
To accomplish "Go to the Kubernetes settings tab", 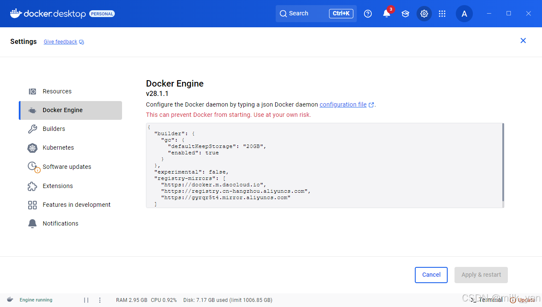I will (x=70, y=148).
